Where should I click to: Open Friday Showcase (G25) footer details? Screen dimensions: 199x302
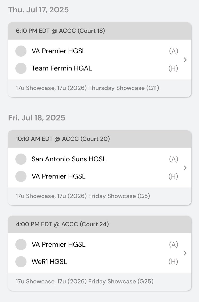pyautogui.click(x=99, y=281)
